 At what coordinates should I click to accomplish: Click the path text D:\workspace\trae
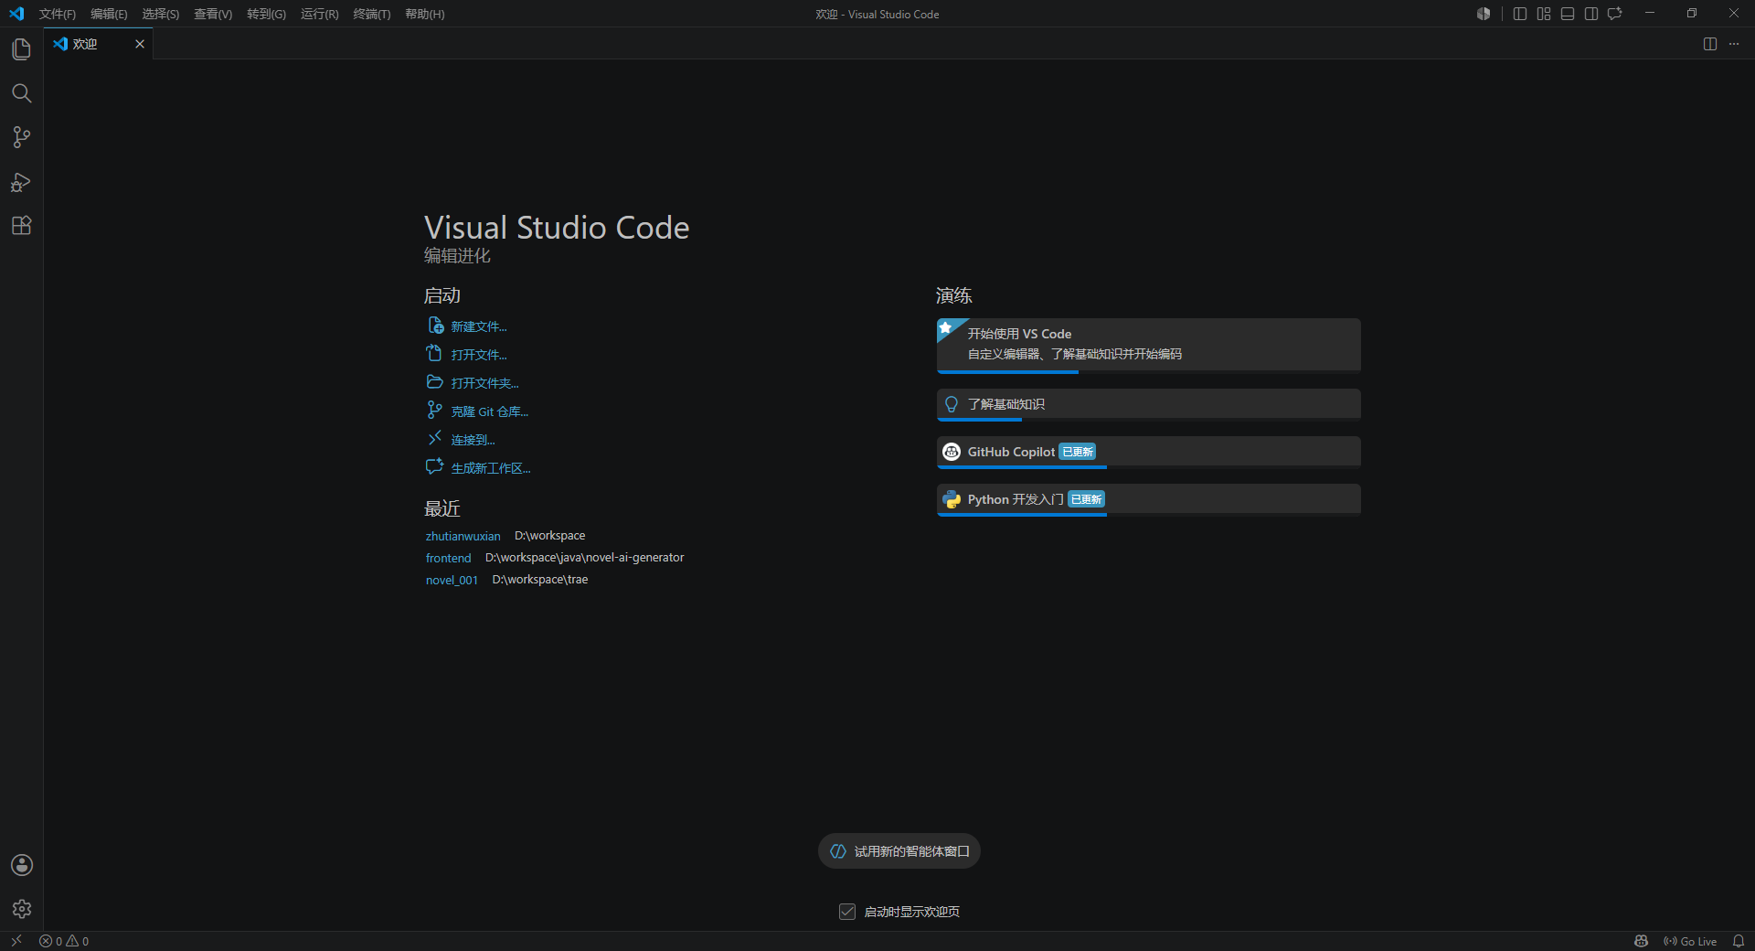(540, 580)
